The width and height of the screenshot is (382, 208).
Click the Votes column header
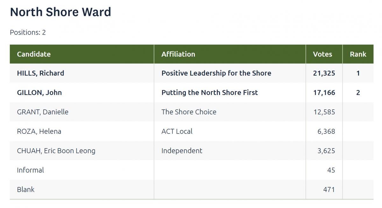tap(322, 54)
